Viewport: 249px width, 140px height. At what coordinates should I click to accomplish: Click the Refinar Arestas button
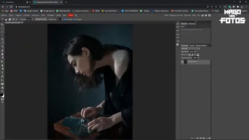point(41,19)
